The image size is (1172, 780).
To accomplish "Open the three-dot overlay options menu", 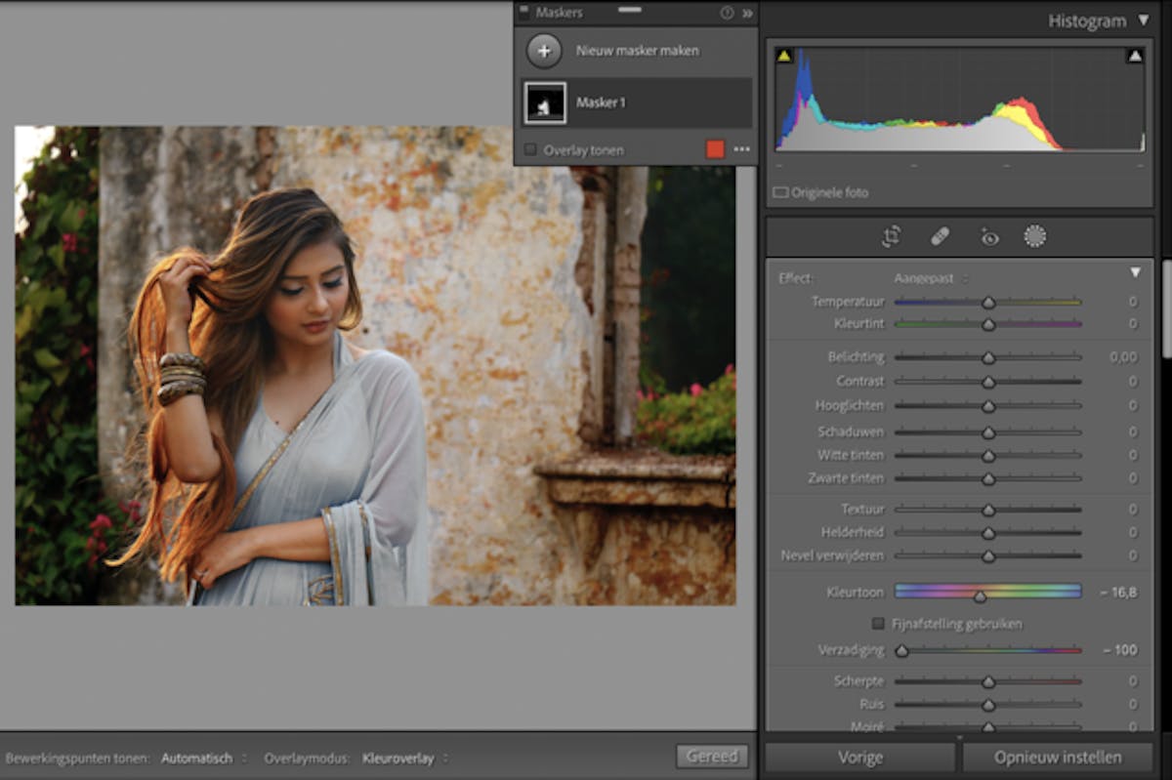I will point(742,149).
